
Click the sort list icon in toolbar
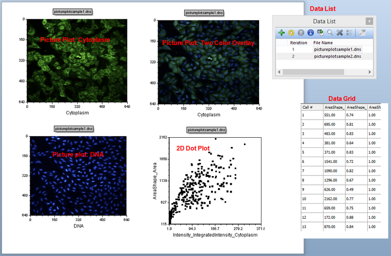[349, 33]
